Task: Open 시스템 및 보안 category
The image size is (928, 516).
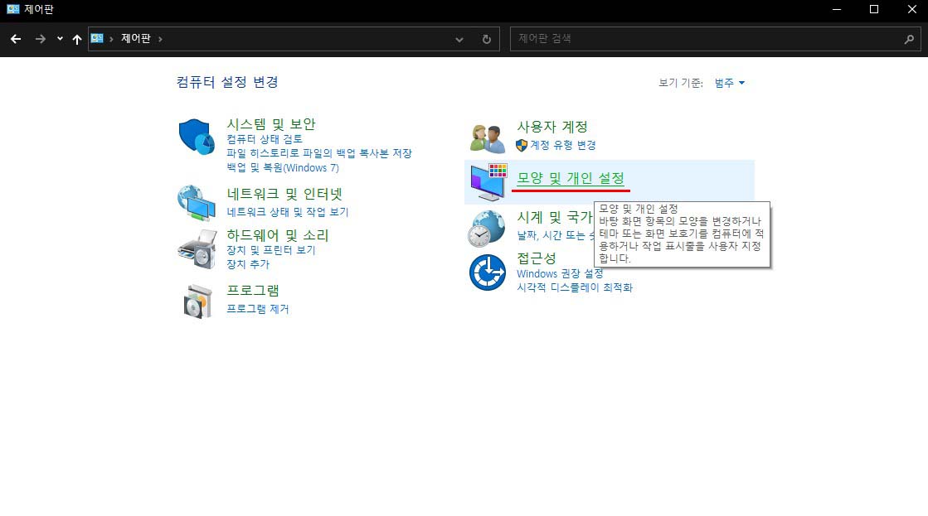Action: (x=271, y=124)
